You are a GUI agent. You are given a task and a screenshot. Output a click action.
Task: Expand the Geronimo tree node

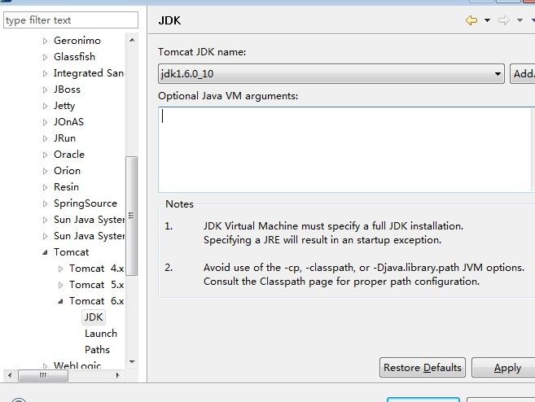pyautogui.click(x=45, y=41)
